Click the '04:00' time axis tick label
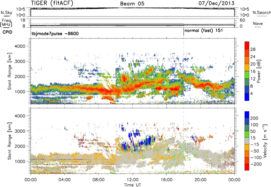Image resolution: width=271 pixels, height=187 pixels. click(65, 180)
